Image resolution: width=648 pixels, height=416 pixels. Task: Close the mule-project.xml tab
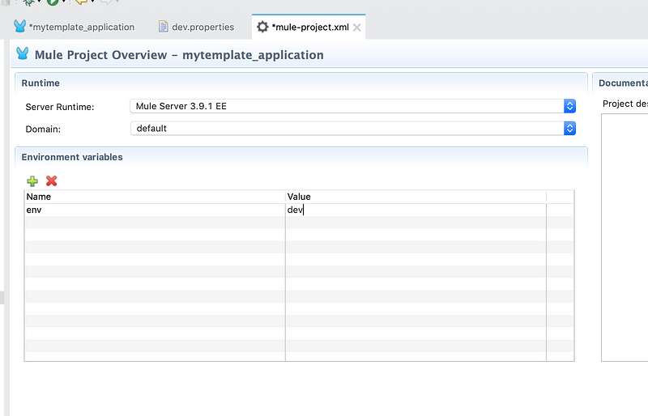357,28
